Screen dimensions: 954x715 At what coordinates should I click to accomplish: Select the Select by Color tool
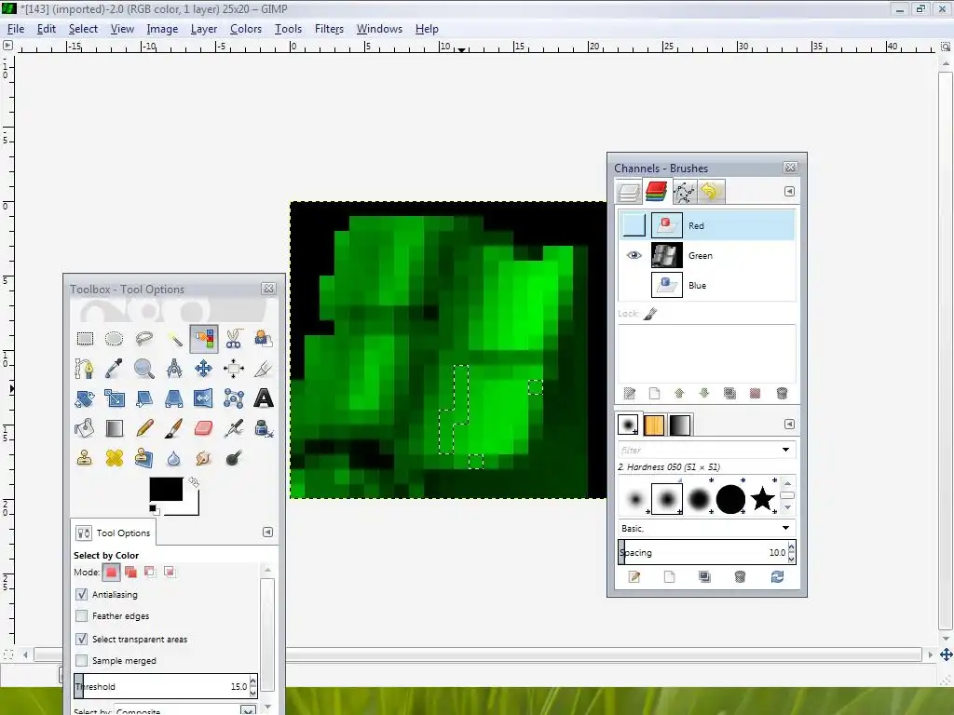(204, 339)
